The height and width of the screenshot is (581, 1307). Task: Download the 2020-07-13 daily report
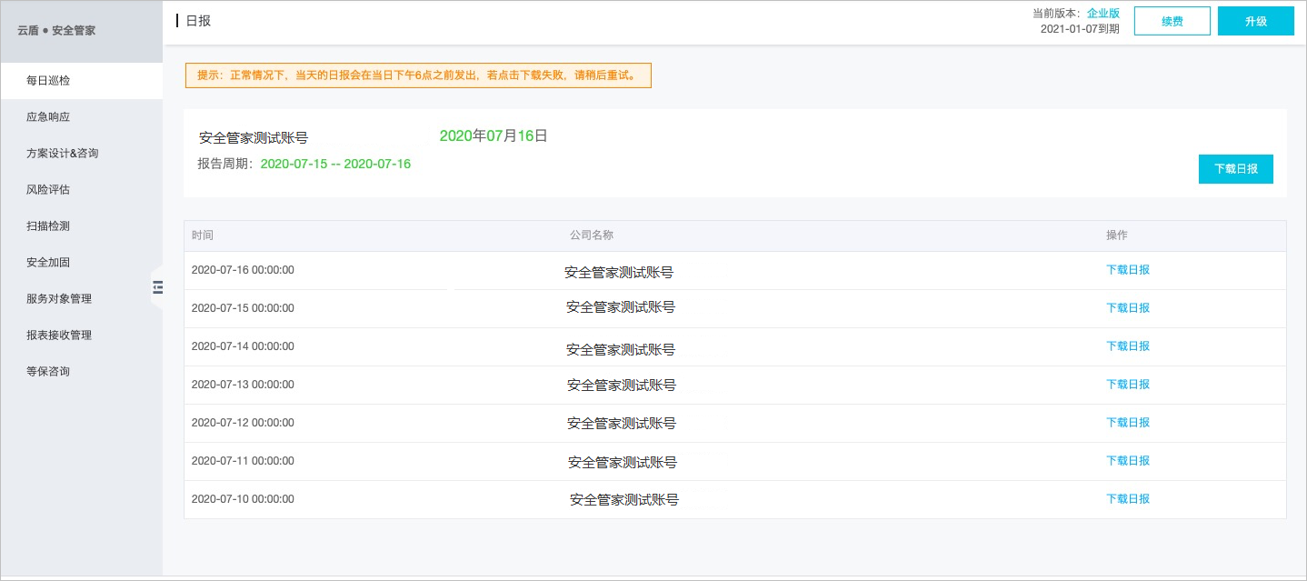(1128, 384)
